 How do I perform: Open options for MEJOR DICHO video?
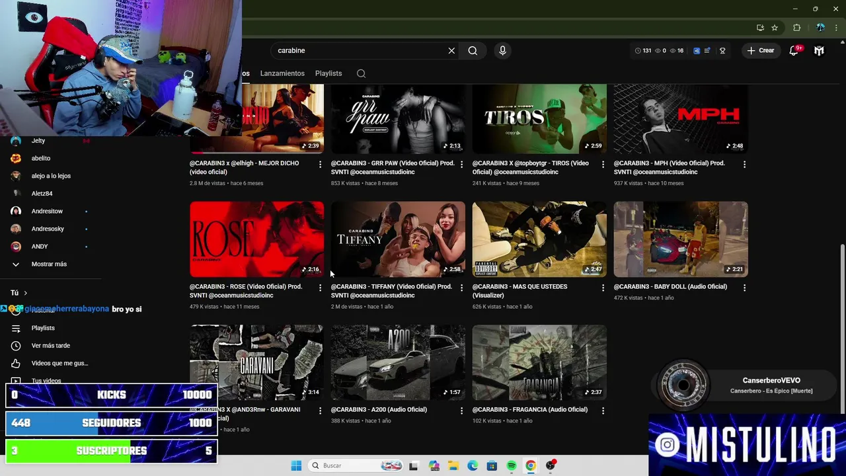(320, 164)
